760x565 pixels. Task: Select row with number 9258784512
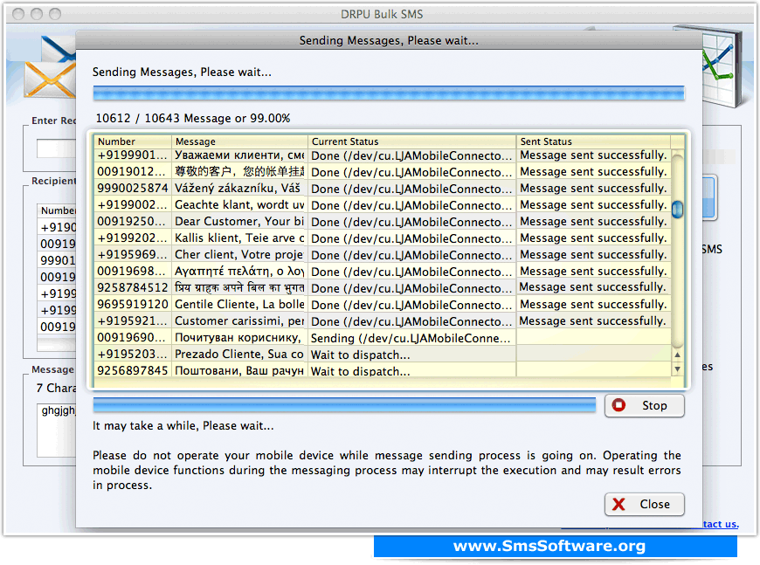click(383, 288)
